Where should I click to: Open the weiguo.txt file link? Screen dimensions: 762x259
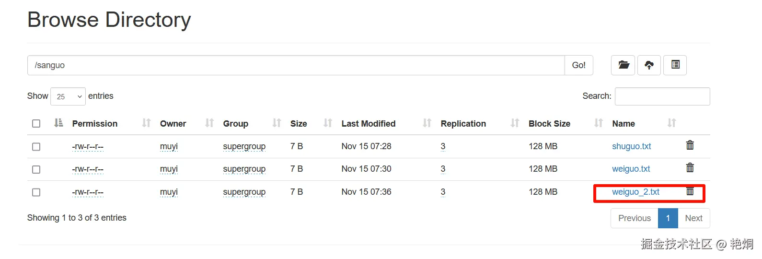[x=631, y=169]
